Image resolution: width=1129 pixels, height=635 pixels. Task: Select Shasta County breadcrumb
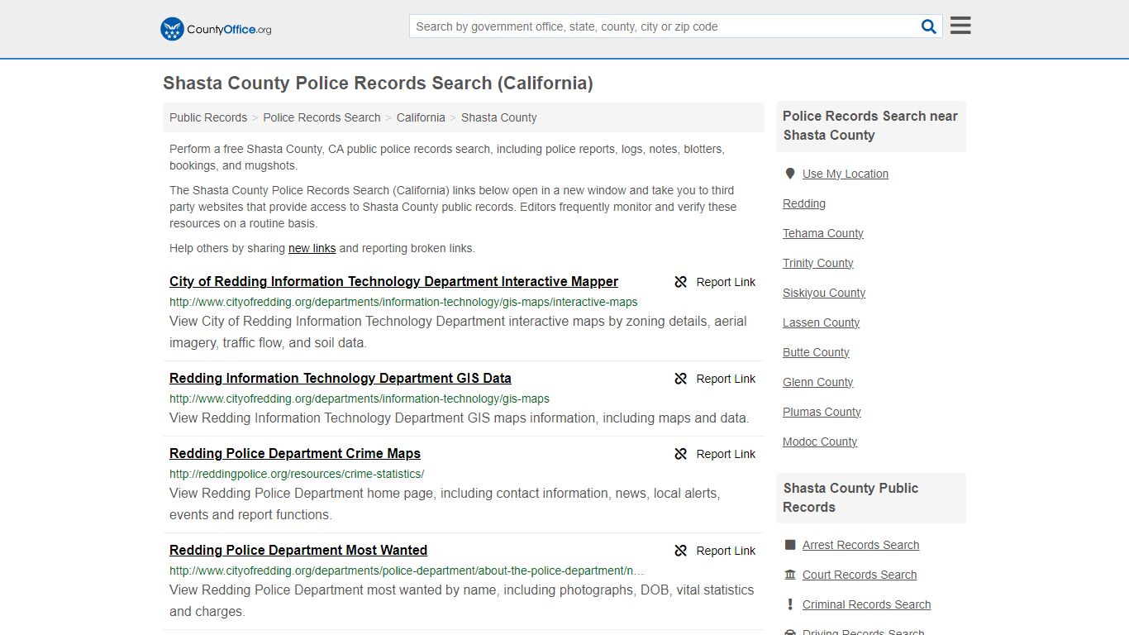(499, 117)
